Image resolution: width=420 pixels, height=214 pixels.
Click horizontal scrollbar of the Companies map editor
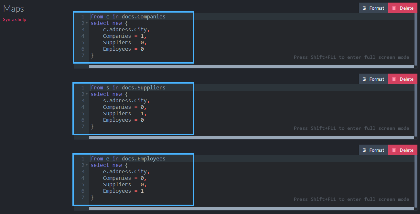click(x=251, y=66)
